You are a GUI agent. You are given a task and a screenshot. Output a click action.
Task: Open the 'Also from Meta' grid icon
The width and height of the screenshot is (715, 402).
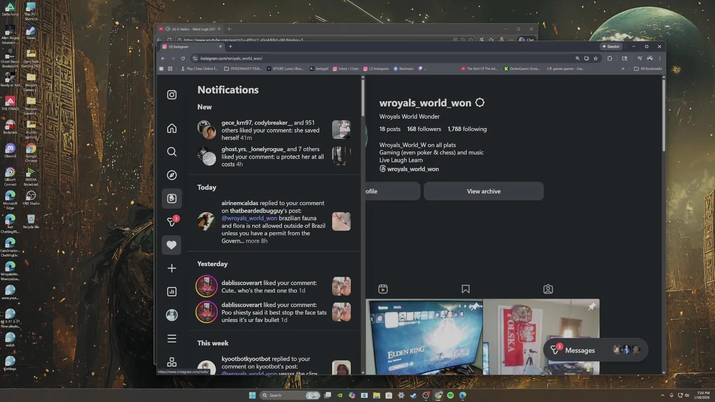point(171,362)
